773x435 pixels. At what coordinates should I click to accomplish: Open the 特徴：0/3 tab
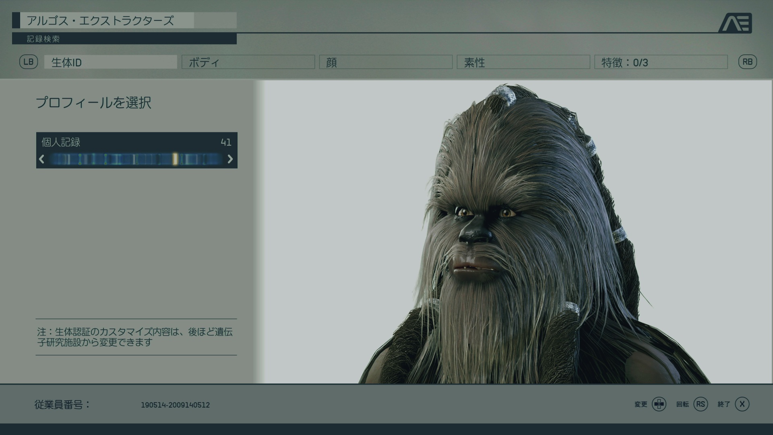[x=661, y=62]
